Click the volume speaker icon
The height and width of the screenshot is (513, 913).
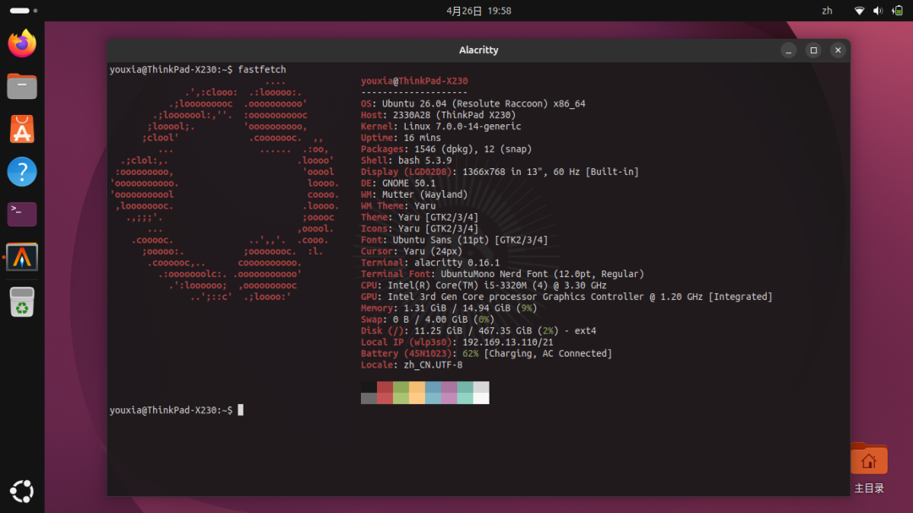[x=877, y=11]
